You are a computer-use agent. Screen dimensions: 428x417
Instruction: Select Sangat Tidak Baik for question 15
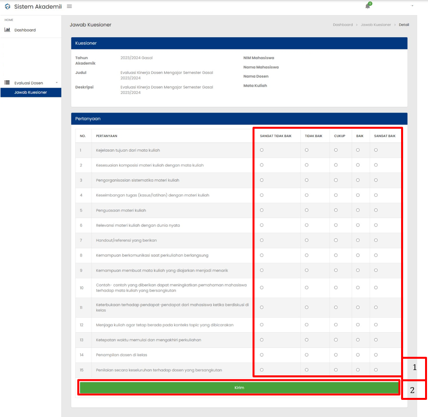[x=262, y=370]
